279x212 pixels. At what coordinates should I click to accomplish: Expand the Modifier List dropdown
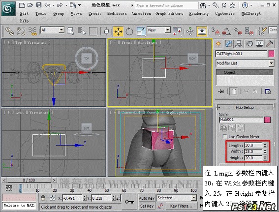click(x=271, y=63)
